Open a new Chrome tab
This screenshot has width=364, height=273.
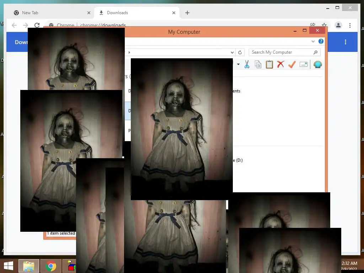coord(187,13)
